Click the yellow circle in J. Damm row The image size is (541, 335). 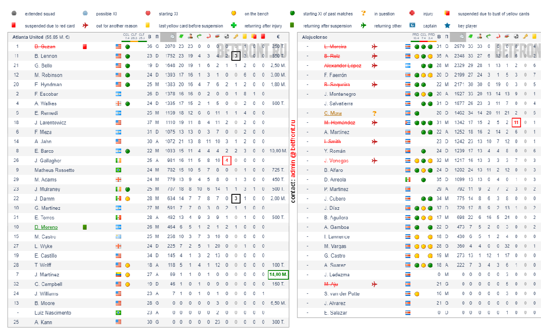pos(127,199)
